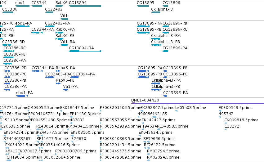The image size is (264, 162).
Task: Open the CG3386-RC transcript label
Action: (x=15, y=48)
